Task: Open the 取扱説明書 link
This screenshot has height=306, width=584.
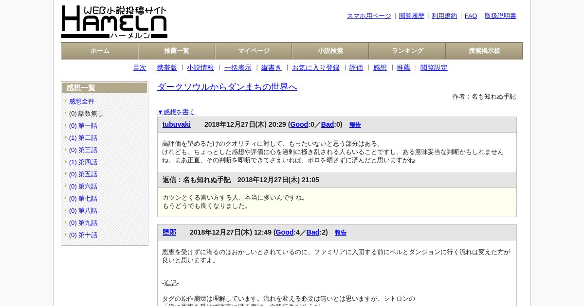Action: tap(500, 16)
